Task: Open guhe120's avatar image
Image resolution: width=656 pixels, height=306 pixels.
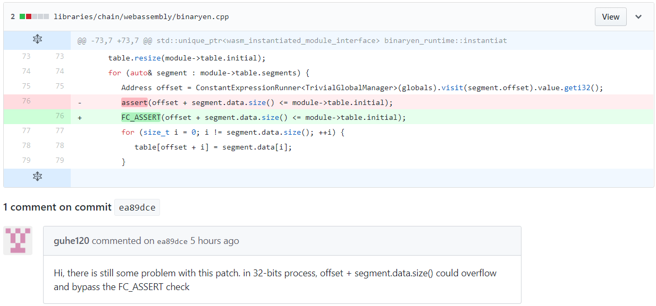Action: pyautogui.click(x=18, y=240)
